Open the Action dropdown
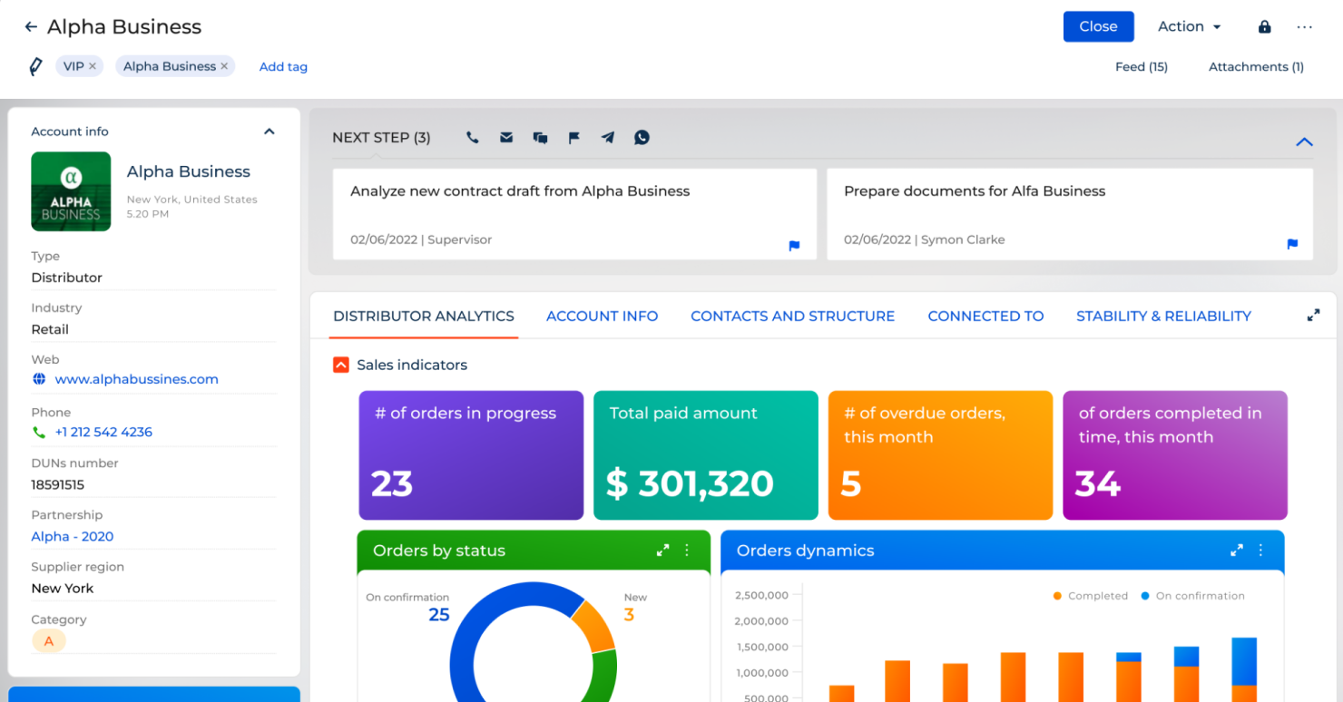This screenshot has height=702, width=1343. tap(1189, 26)
